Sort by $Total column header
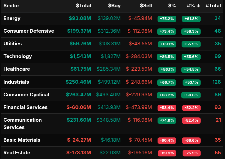This screenshot has height=159, width=225. (83, 6)
